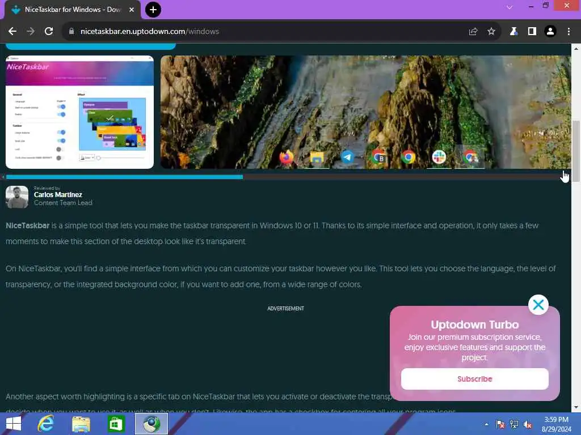Launch Internet Explorer from the taskbar
The height and width of the screenshot is (435, 581).
point(46,424)
